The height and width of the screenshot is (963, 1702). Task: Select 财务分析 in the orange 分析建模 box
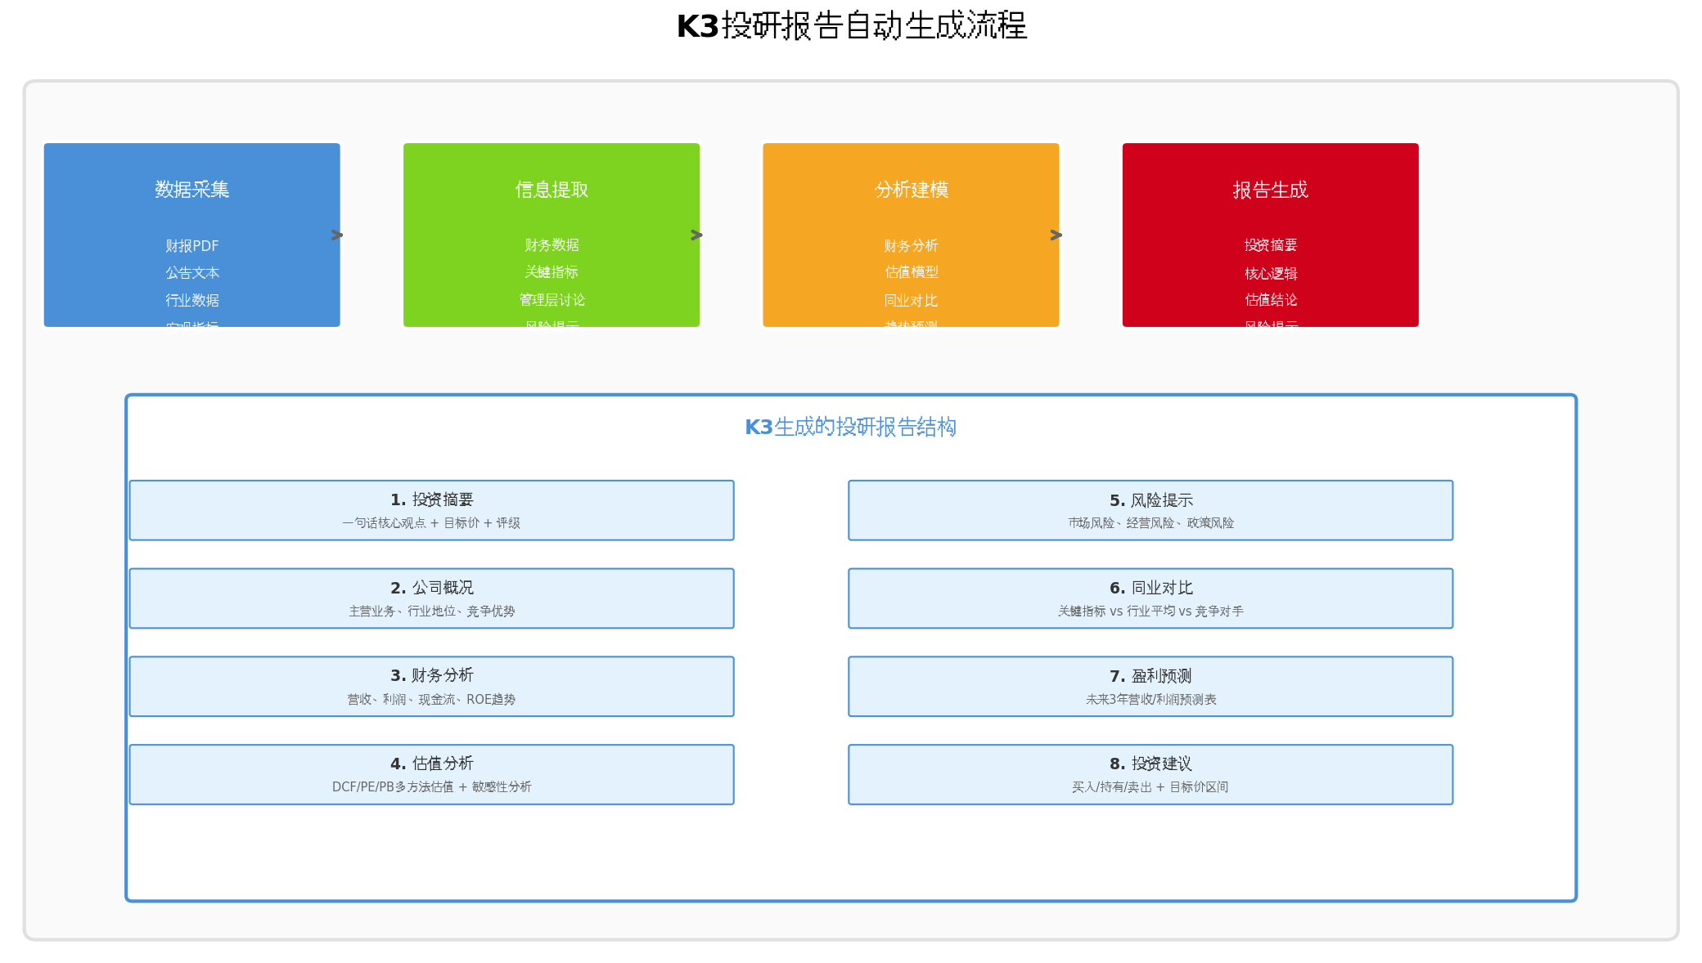click(x=911, y=246)
